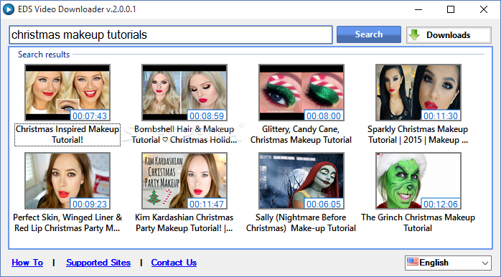Click the 'Search results' group heading
Viewport: 501px width, 277px height.
[x=44, y=55]
